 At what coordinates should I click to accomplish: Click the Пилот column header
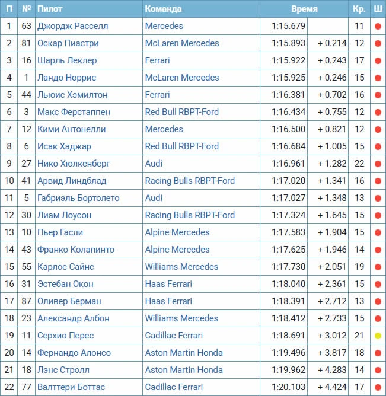point(50,9)
